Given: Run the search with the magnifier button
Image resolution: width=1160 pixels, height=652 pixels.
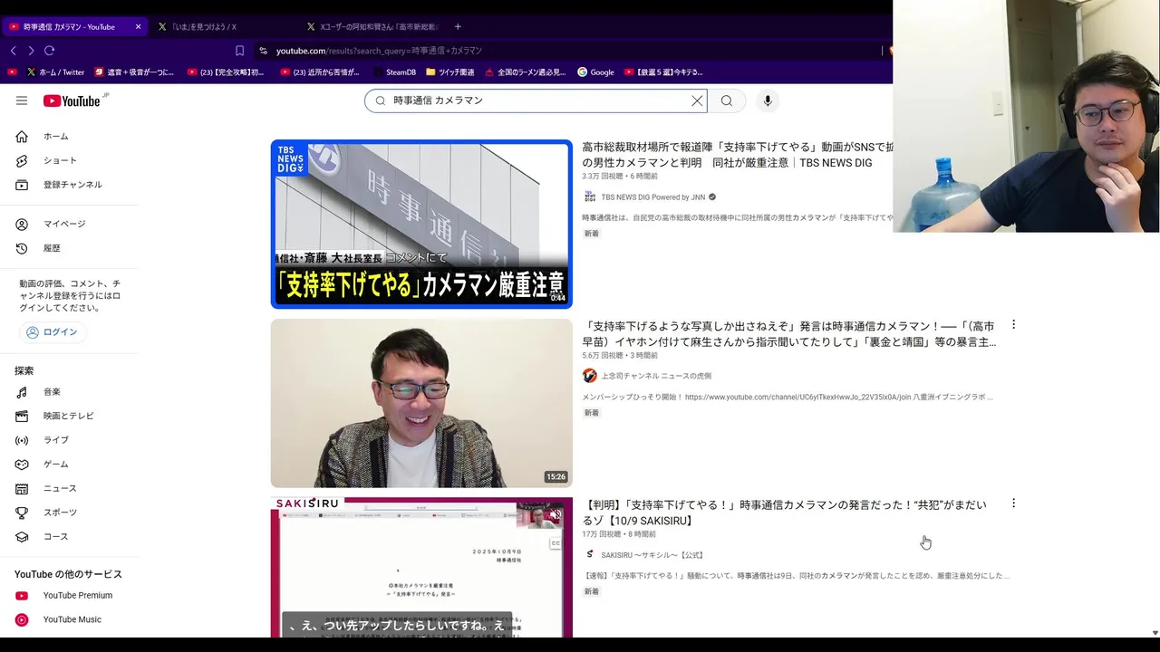Looking at the screenshot, I should pyautogui.click(x=727, y=101).
